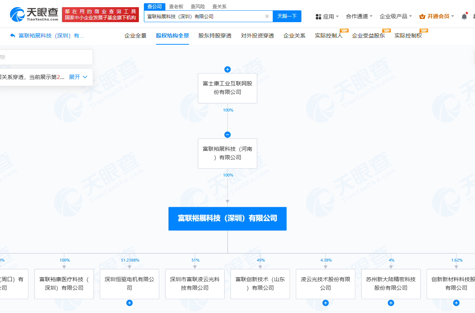Expand subsidiaries under 苏州新大陆精密科技股份有限公司

point(391,303)
